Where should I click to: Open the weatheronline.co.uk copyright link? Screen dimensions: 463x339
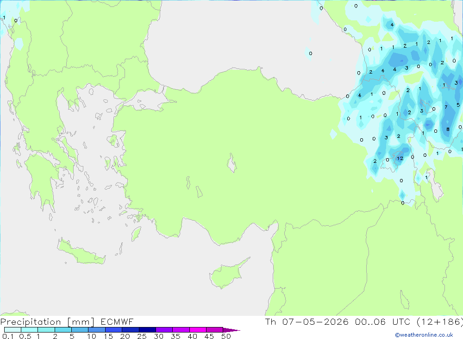[424, 335]
